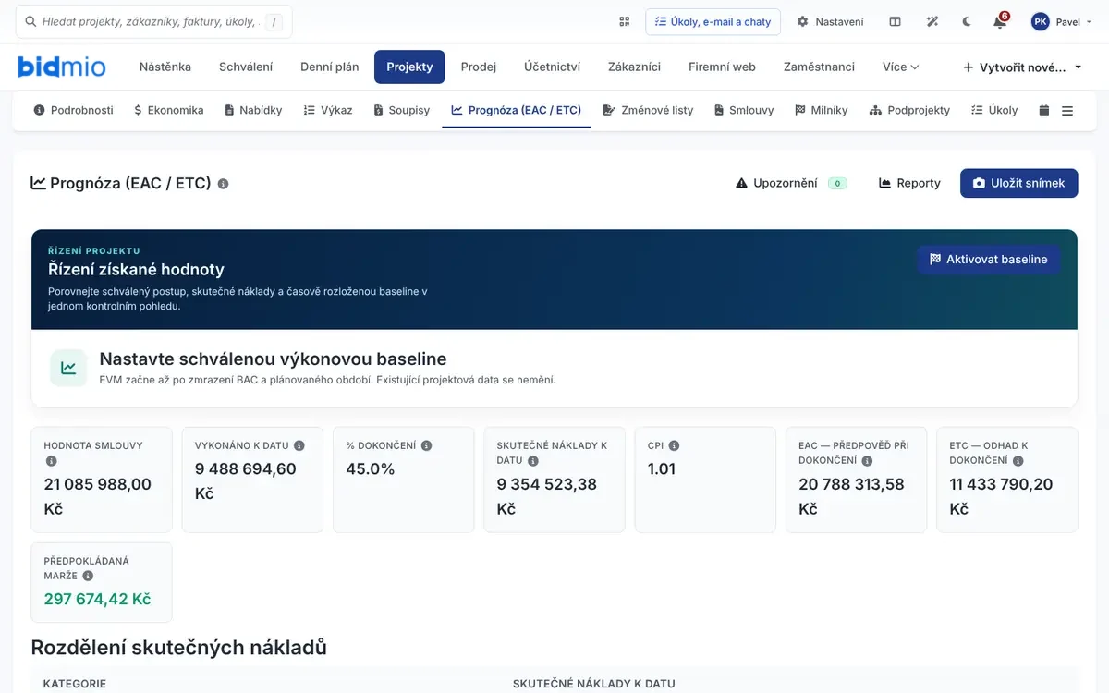Open Denní plán in main navigation

click(x=329, y=67)
